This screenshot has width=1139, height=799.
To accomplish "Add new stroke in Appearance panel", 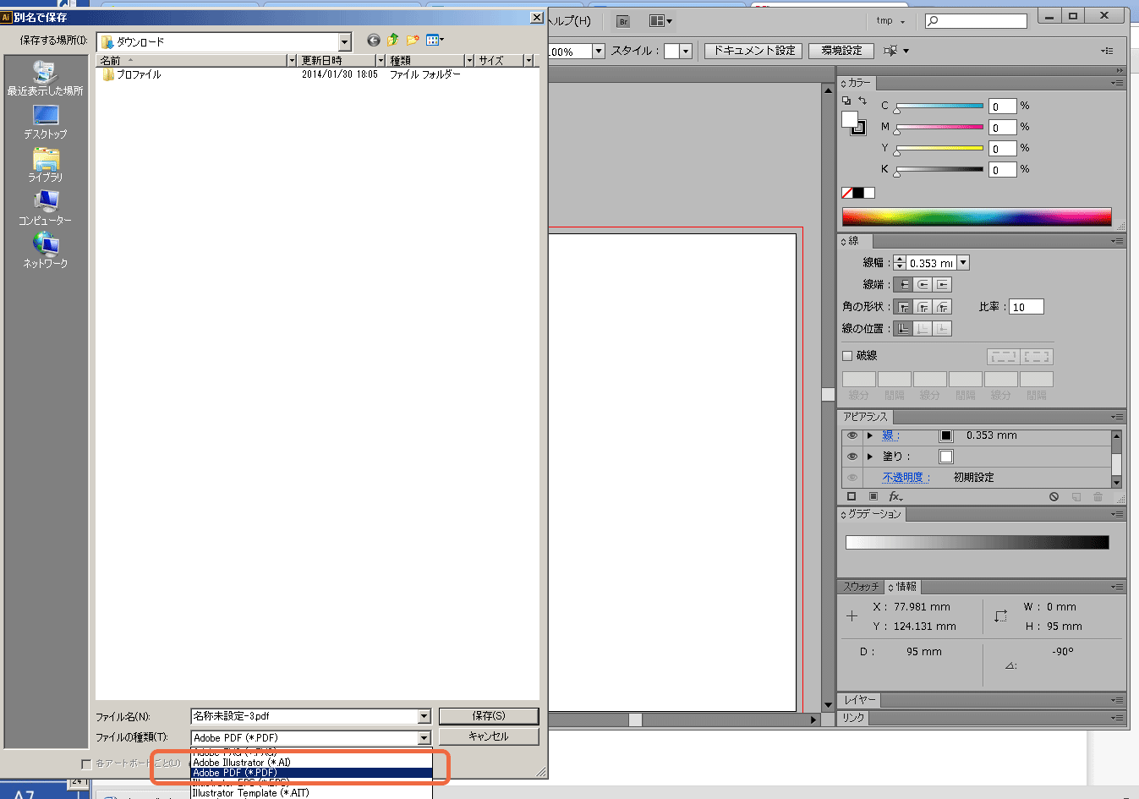I will (x=852, y=497).
